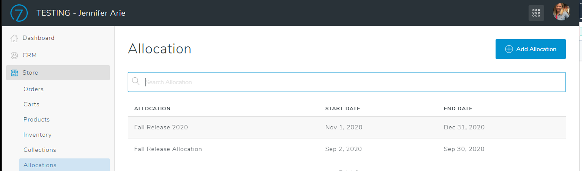
Task: Open the Fall Release Allocation row
Action: [x=347, y=149]
